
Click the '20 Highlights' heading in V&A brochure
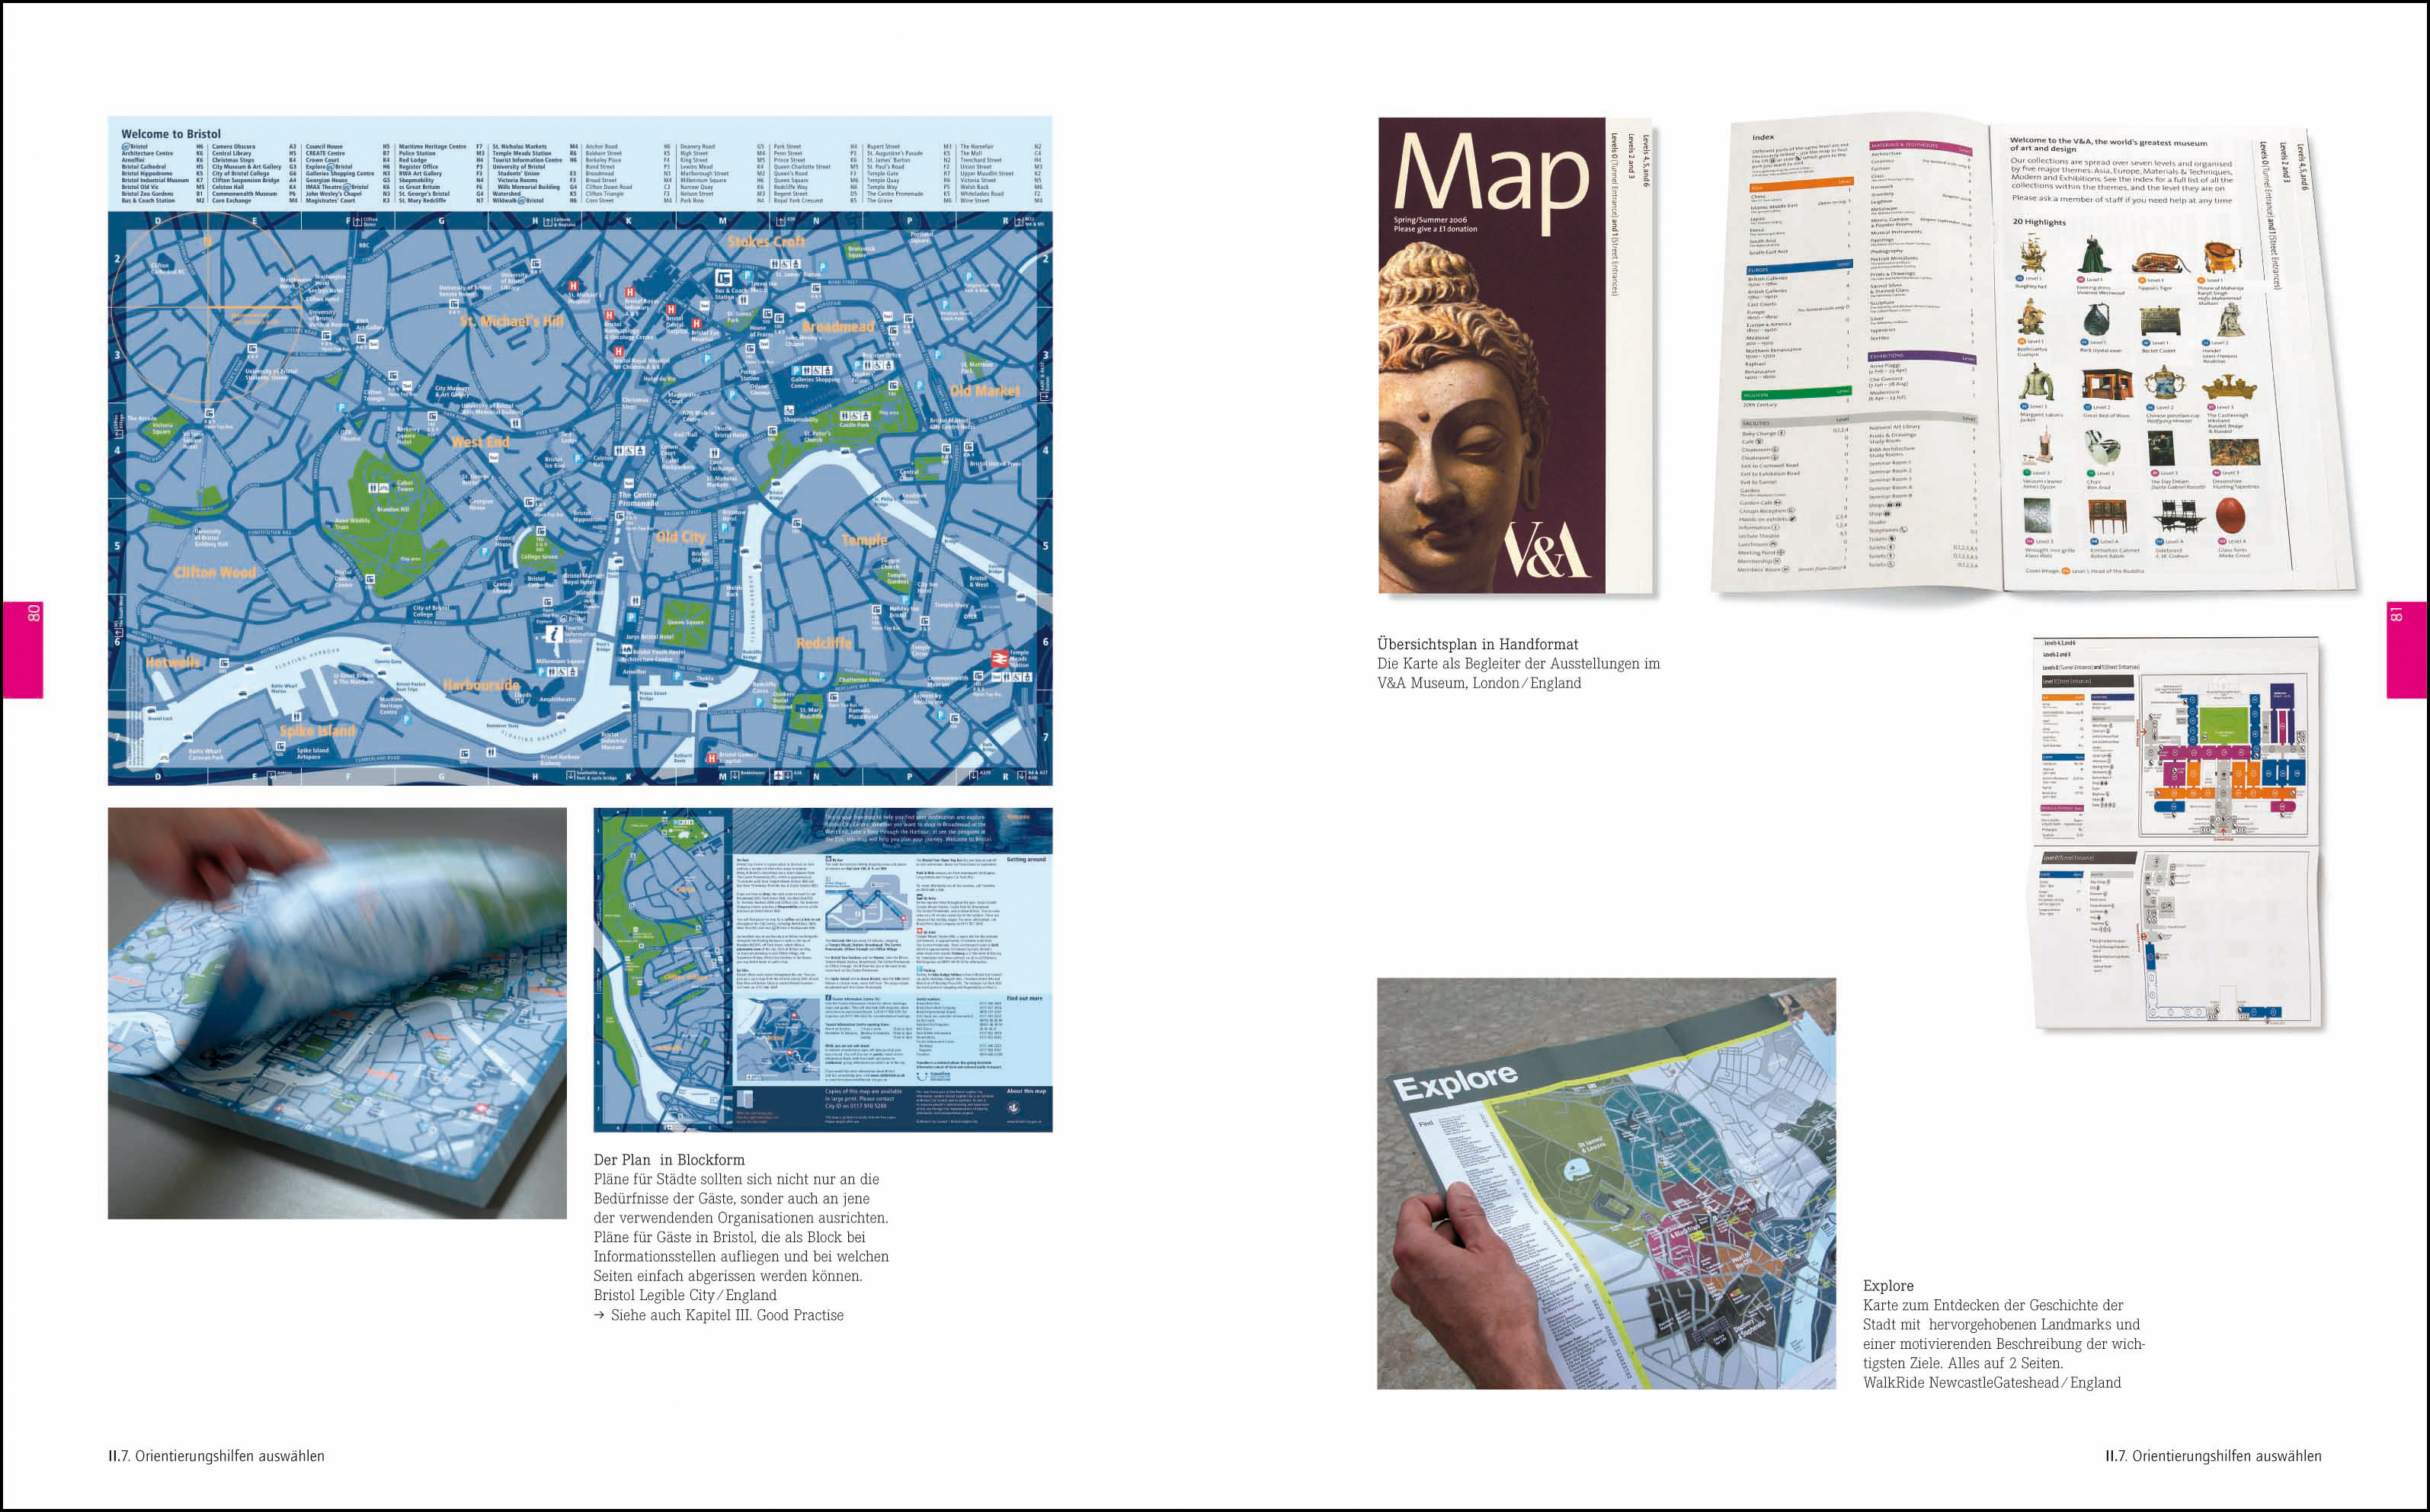(x=2039, y=222)
